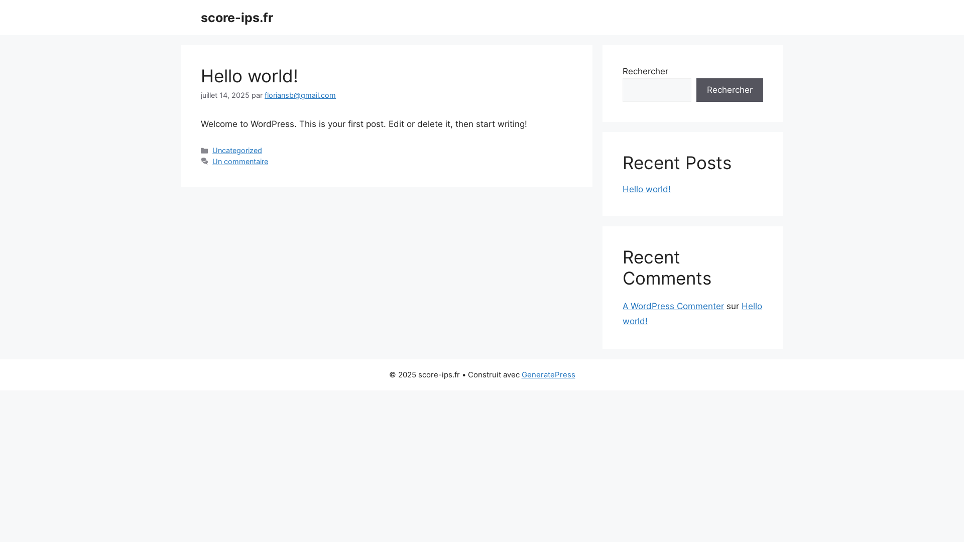Click the post date juillet 14, 2025

pyautogui.click(x=225, y=95)
